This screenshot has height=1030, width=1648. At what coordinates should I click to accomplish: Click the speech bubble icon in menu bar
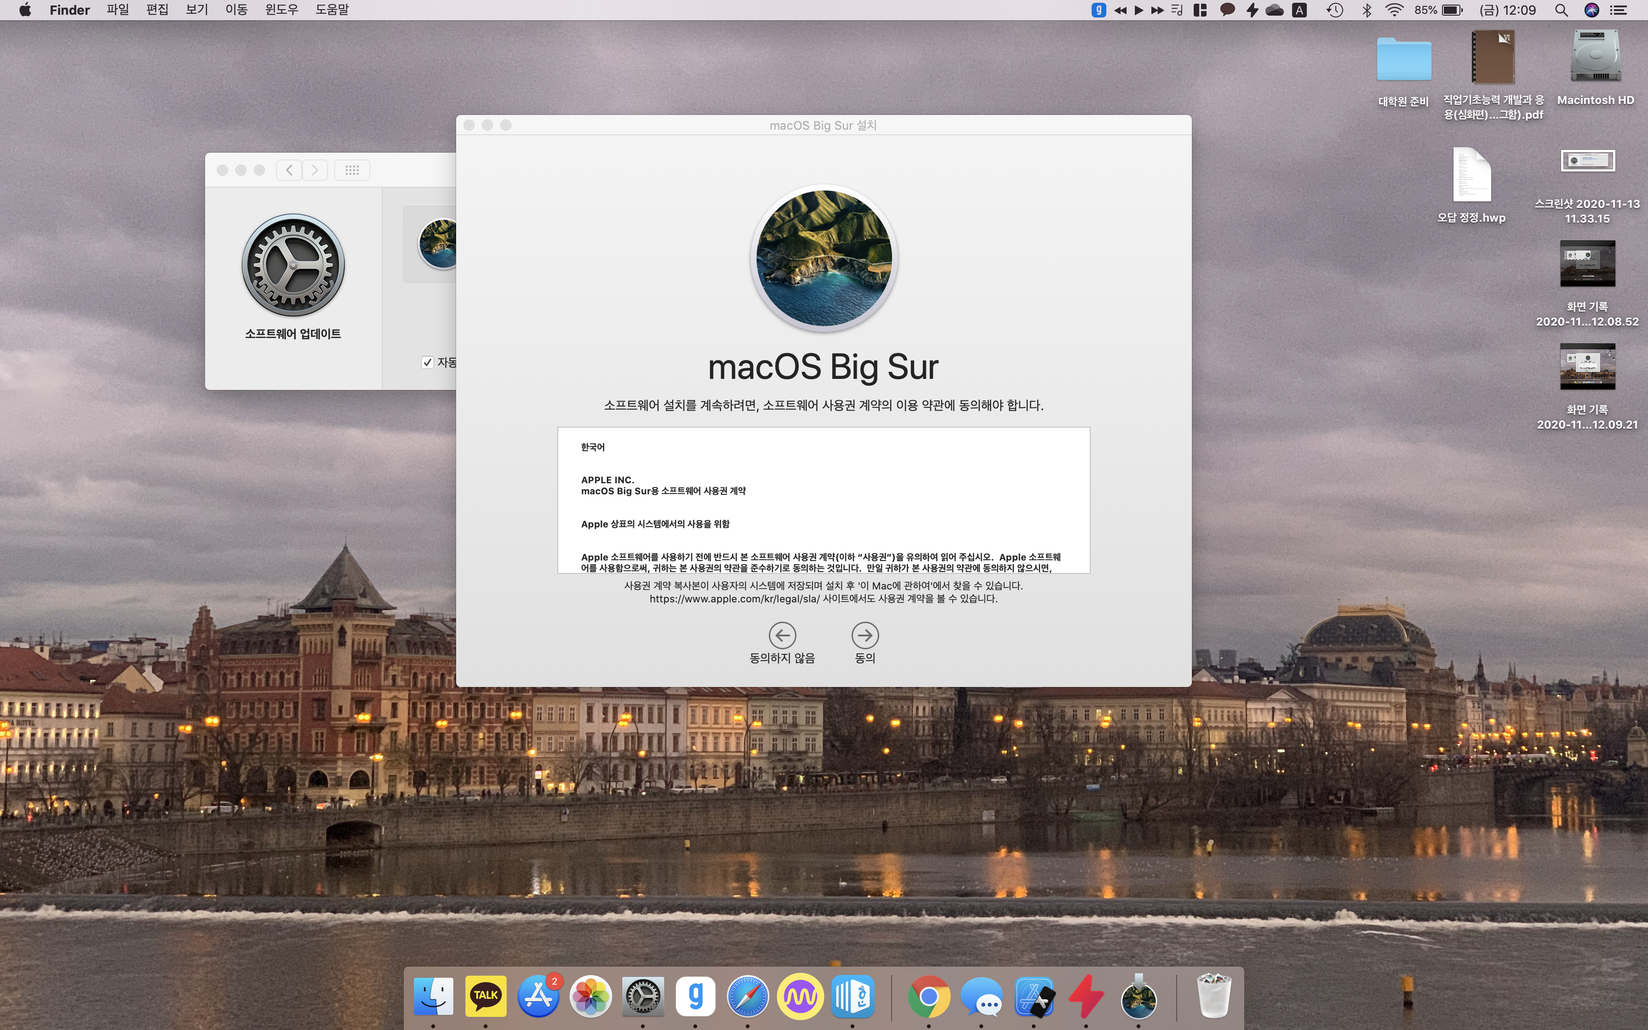click(x=1227, y=10)
